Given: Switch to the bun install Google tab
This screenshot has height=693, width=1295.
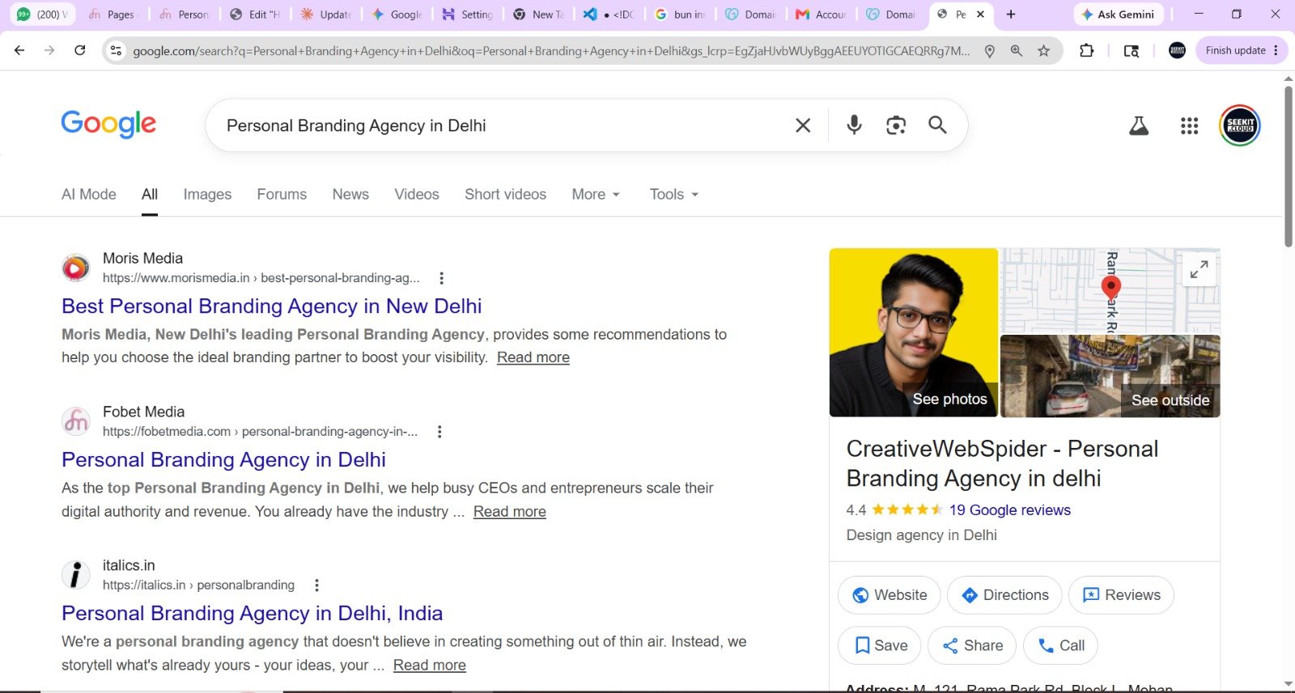Looking at the screenshot, I should pyautogui.click(x=681, y=14).
